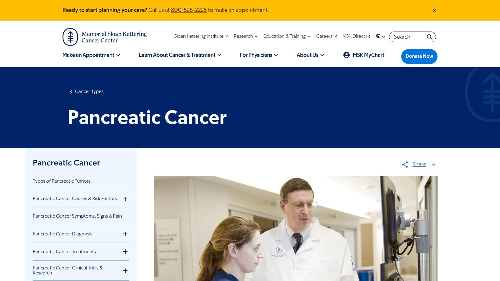
Task: Click the Share icon
Action: point(405,164)
